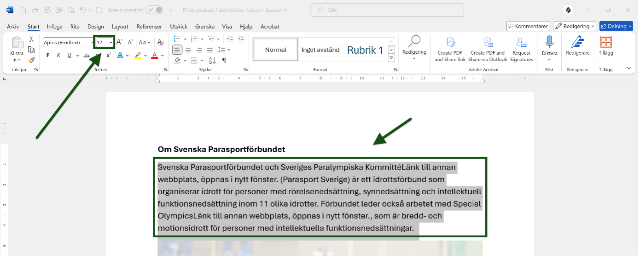Switch to the Design tab
This screenshot has height=258, width=640.
click(96, 27)
